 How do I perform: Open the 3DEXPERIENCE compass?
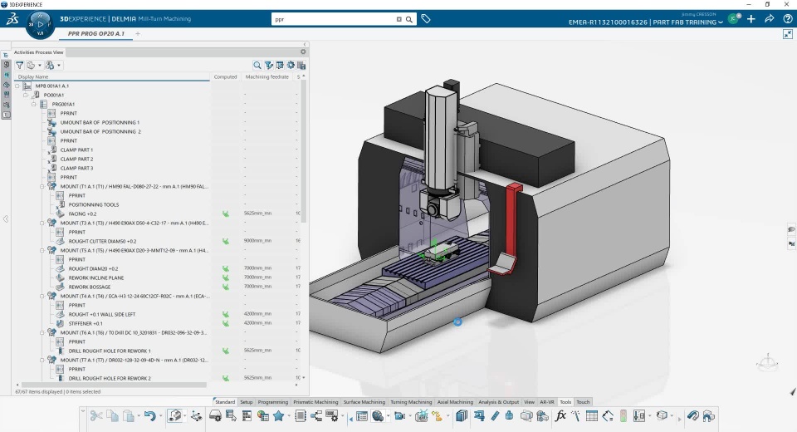(x=40, y=24)
